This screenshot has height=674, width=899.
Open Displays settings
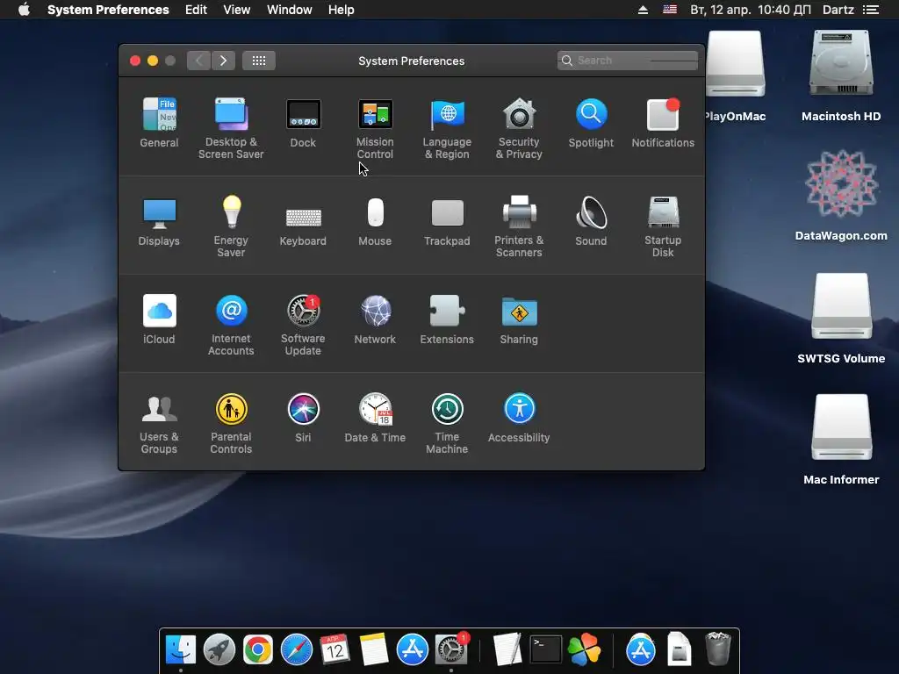[x=159, y=221]
